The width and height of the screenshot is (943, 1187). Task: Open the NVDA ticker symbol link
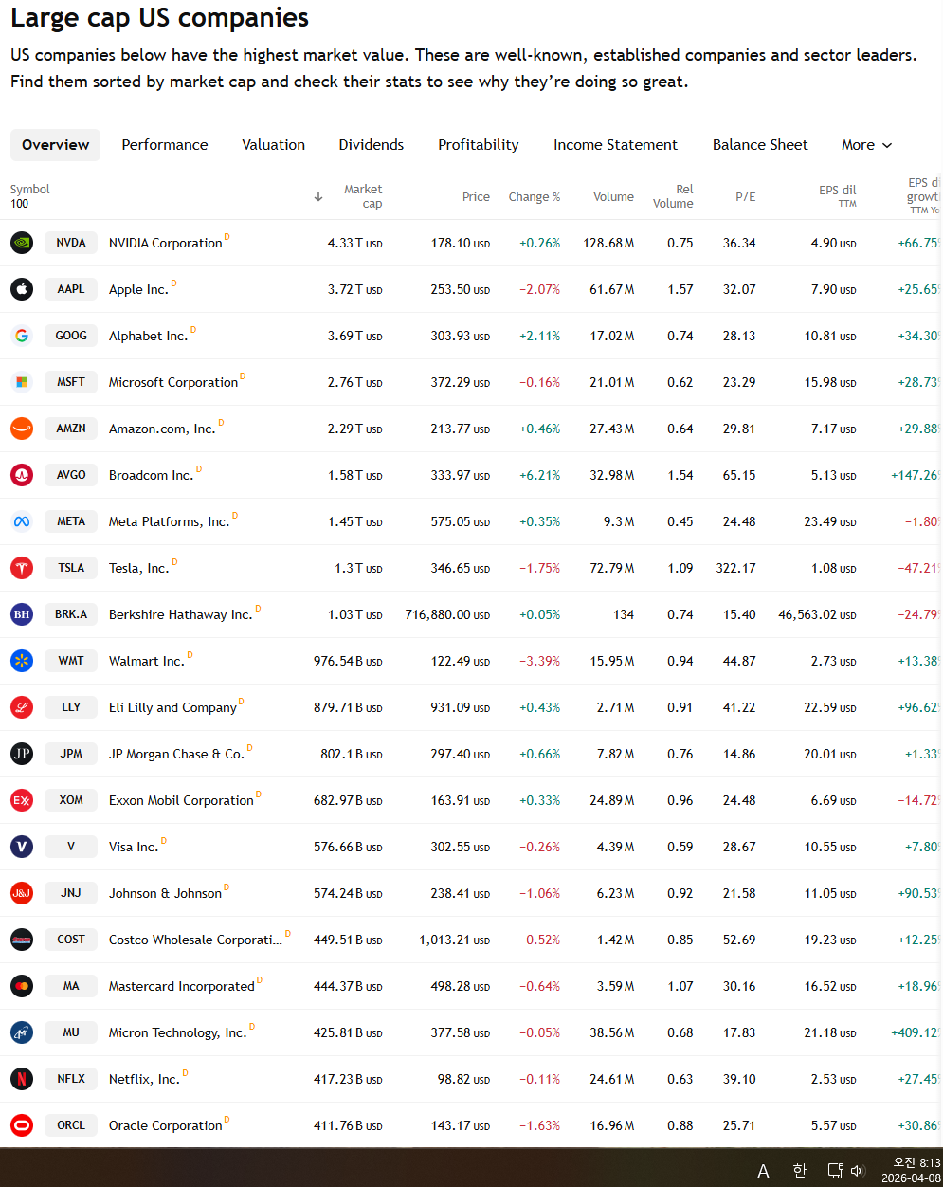pos(71,243)
